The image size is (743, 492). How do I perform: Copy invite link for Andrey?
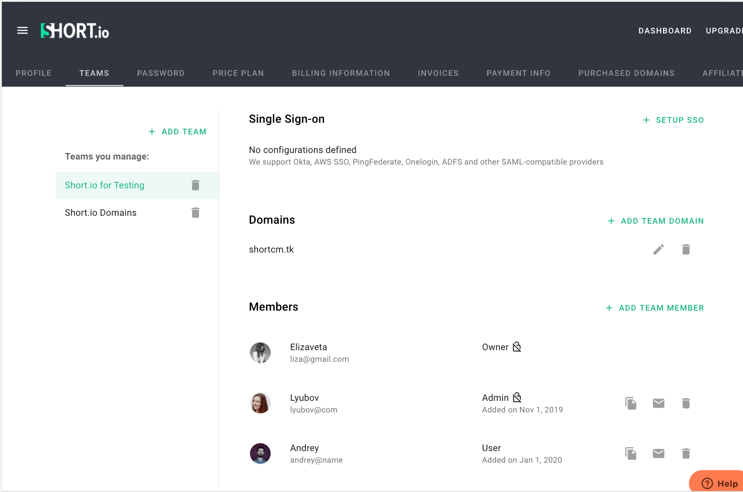pos(631,453)
